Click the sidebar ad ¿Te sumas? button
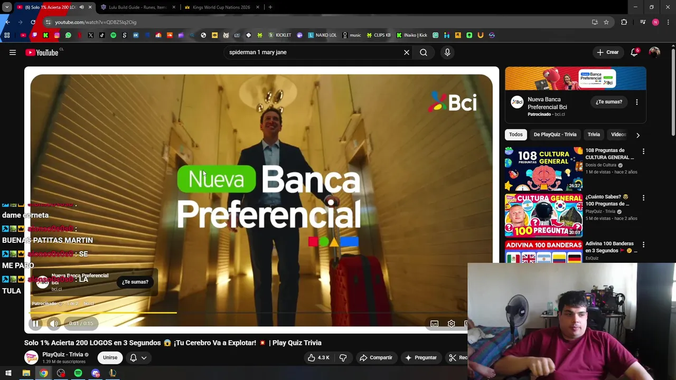This screenshot has width=676, height=380. click(x=609, y=102)
